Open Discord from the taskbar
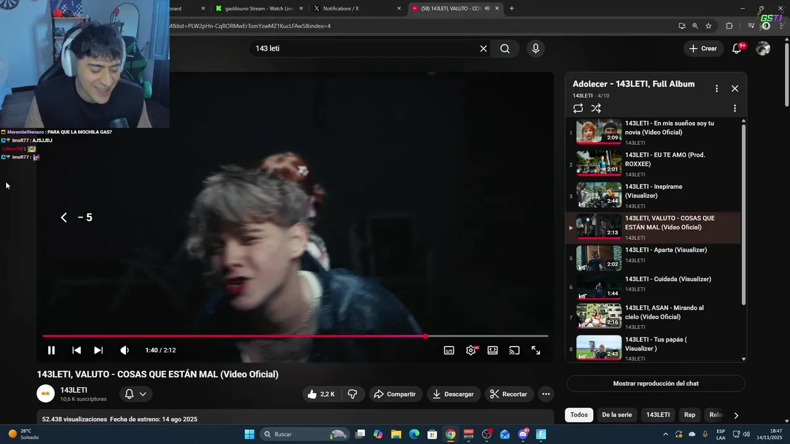This screenshot has height=444, width=790. (x=523, y=434)
